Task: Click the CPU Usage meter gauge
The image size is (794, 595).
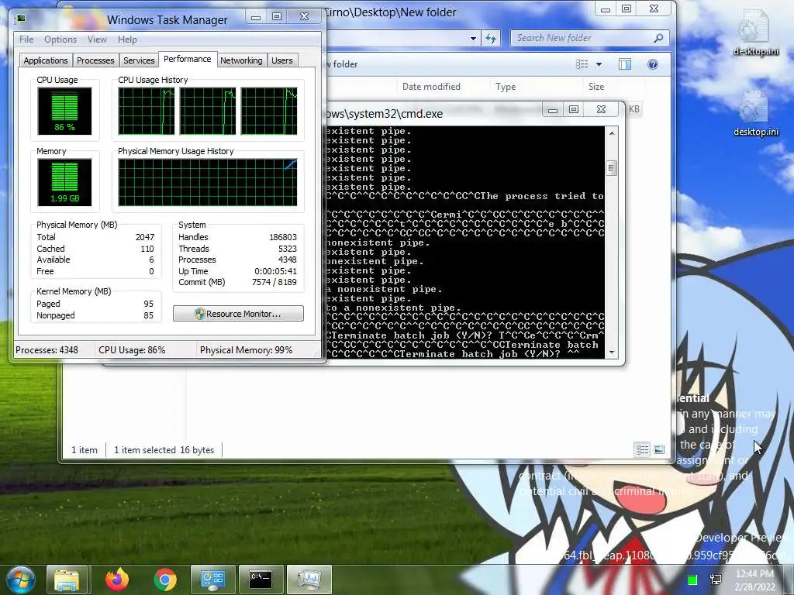Action: pyautogui.click(x=64, y=111)
